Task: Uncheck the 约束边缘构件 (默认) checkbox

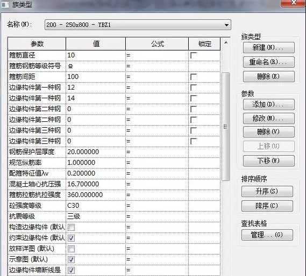Action: coord(71,238)
